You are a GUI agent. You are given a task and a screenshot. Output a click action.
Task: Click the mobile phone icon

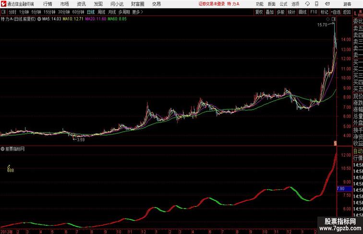point(317,4)
